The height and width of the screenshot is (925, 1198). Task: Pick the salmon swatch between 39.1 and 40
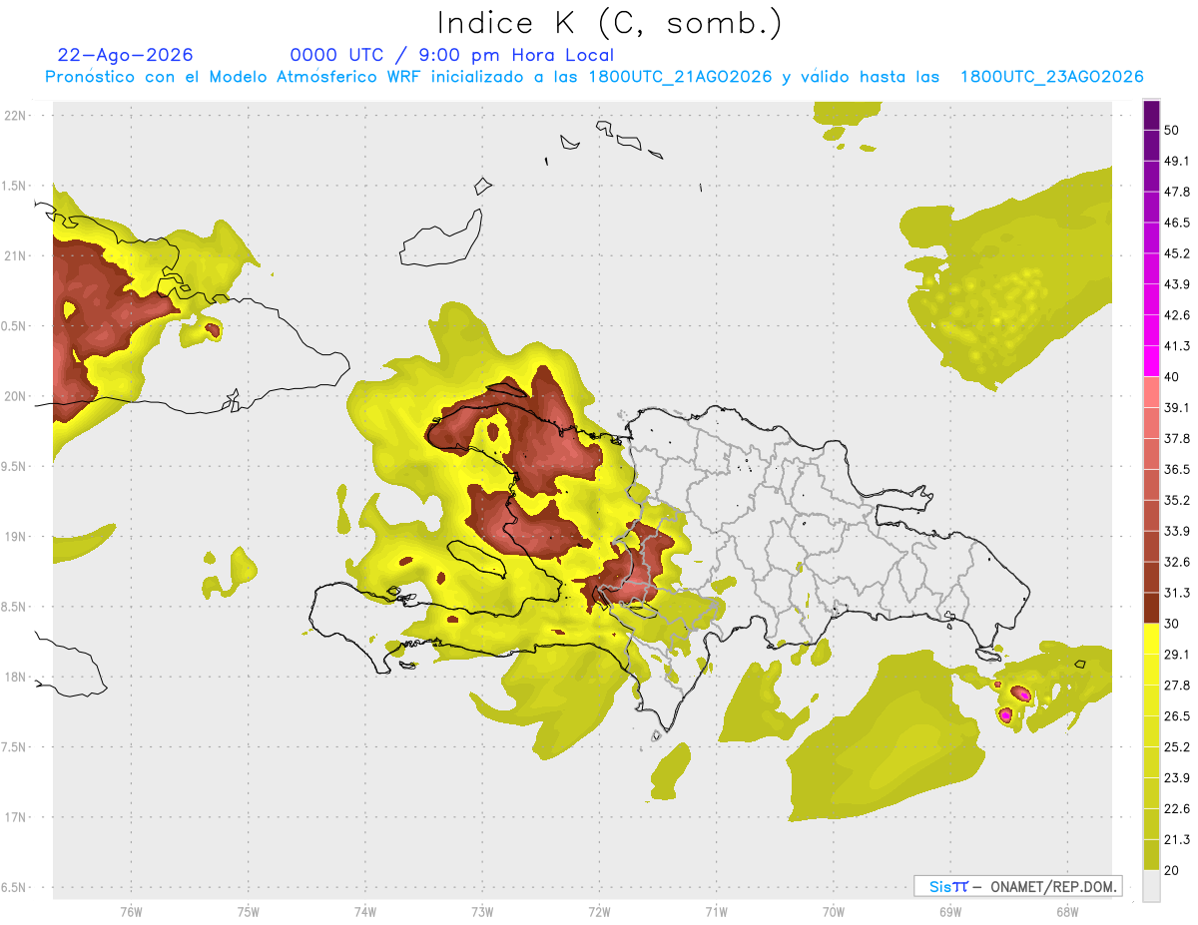pos(1151,392)
